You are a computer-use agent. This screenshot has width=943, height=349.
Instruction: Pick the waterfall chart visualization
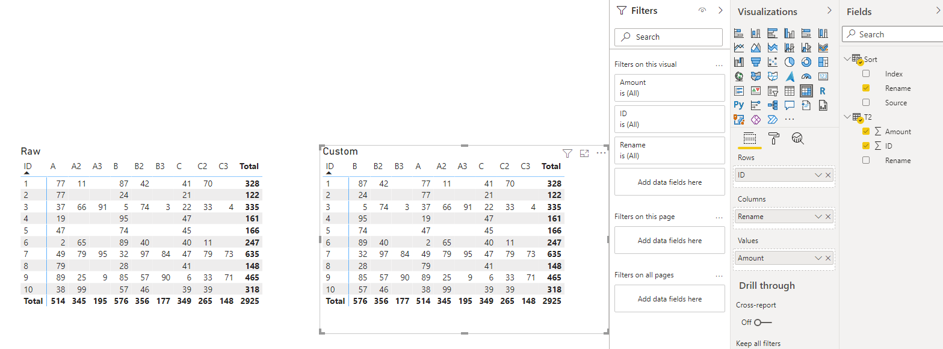[739, 62]
